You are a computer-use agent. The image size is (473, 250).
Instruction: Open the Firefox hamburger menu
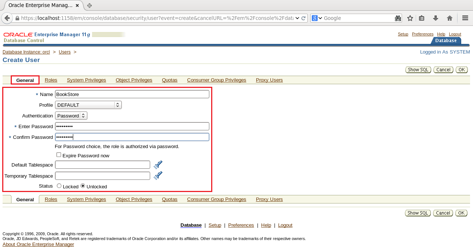click(x=465, y=18)
